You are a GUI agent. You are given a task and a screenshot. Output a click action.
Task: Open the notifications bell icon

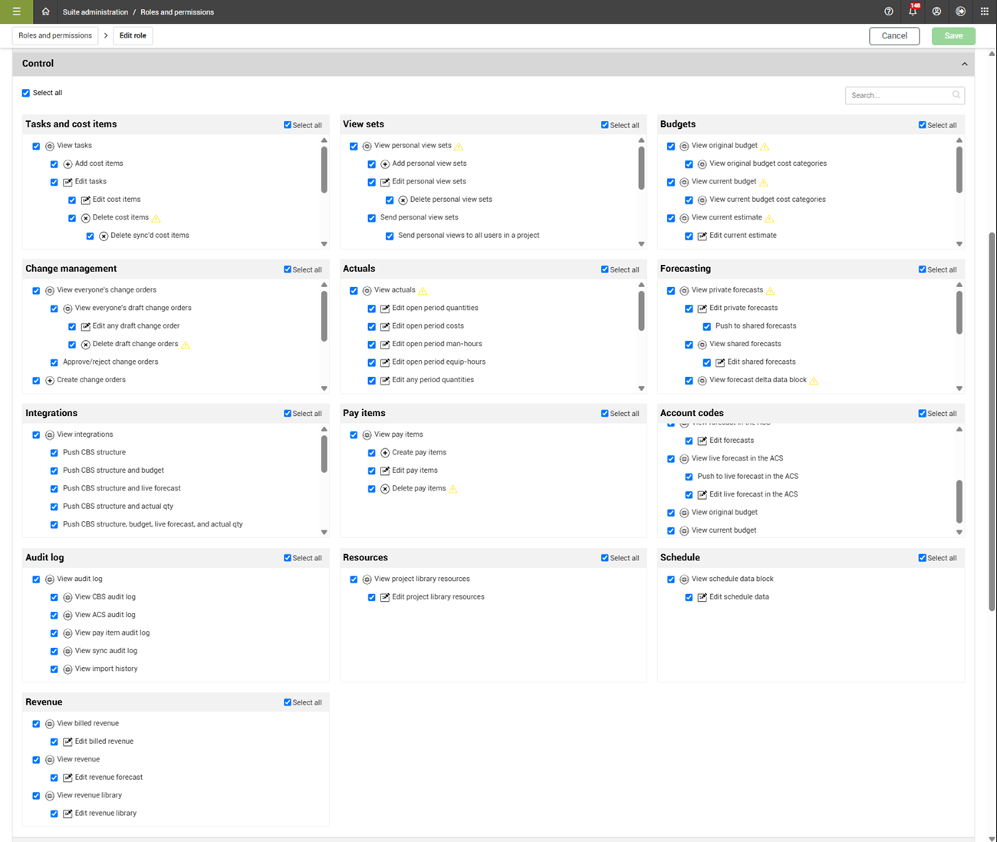click(913, 12)
